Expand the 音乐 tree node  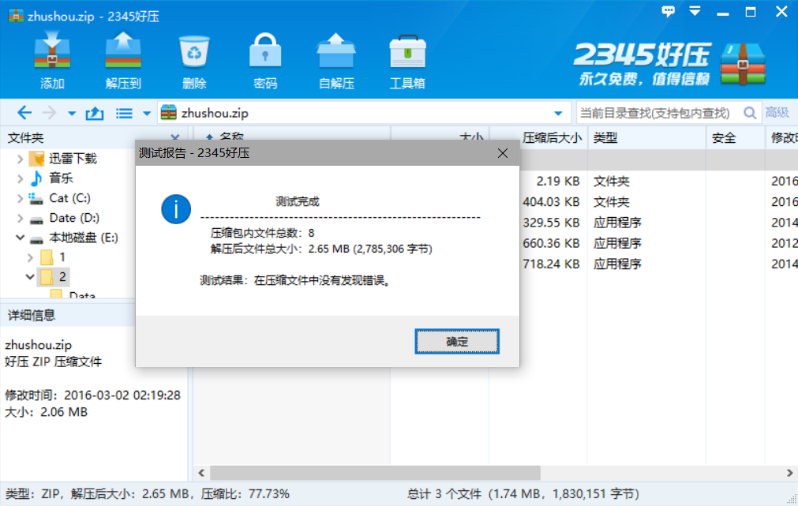click(20, 178)
